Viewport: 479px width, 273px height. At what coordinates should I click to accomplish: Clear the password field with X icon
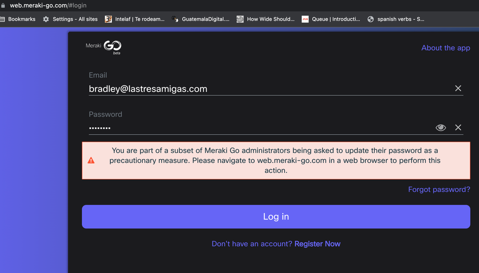point(458,127)
